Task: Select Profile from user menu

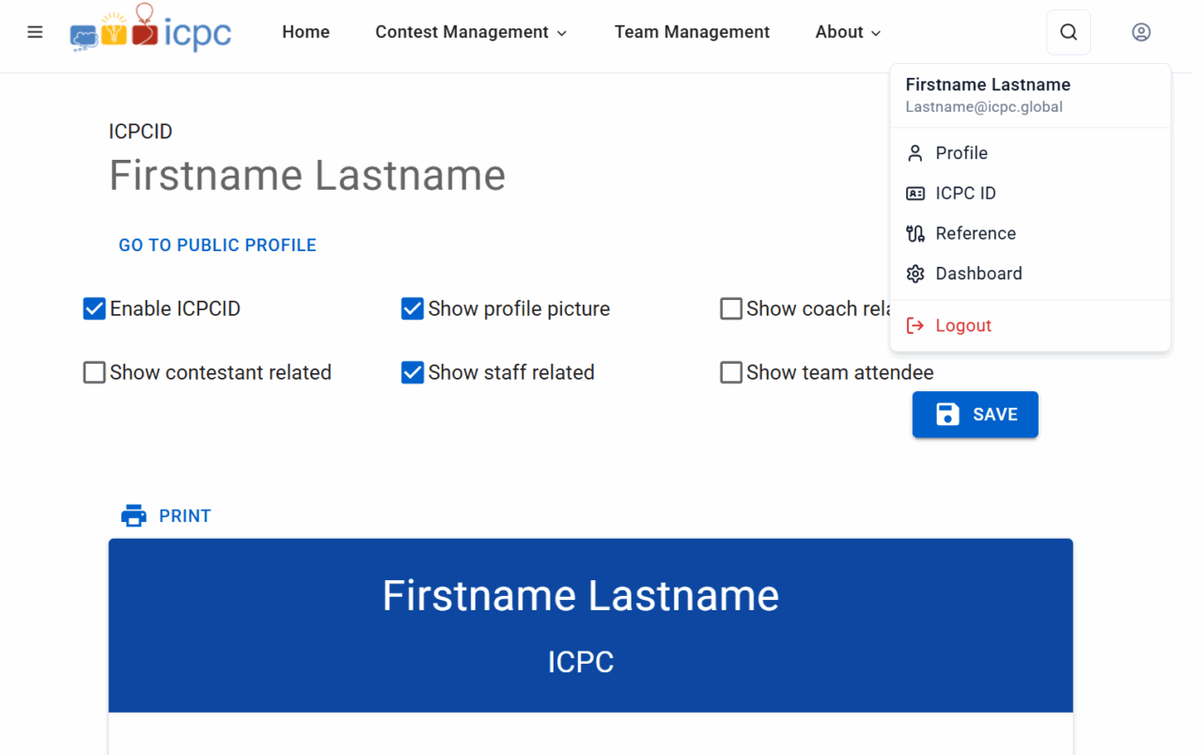Action: pyautogui.click(x=1030, y=153)
